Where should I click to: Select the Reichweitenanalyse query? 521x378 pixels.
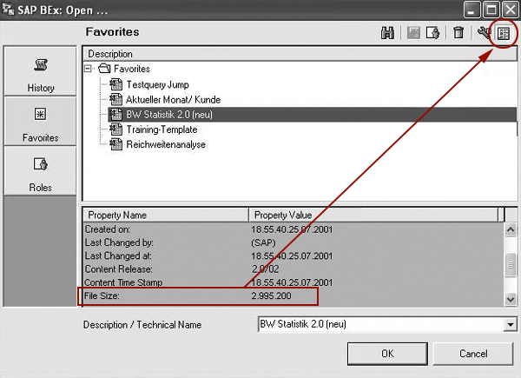pyautogui.click(x=166, y=144)
